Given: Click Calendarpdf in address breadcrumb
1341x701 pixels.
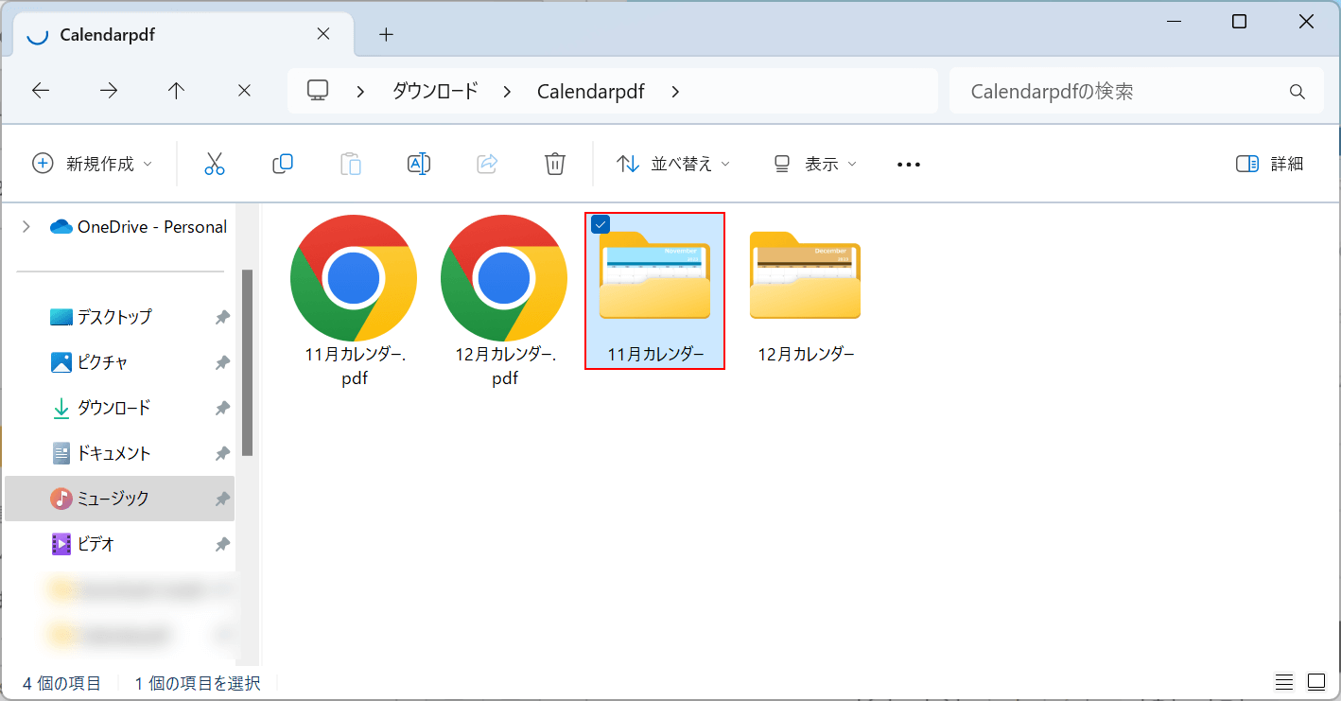Looking at the screenshot, I should point(591,91).
